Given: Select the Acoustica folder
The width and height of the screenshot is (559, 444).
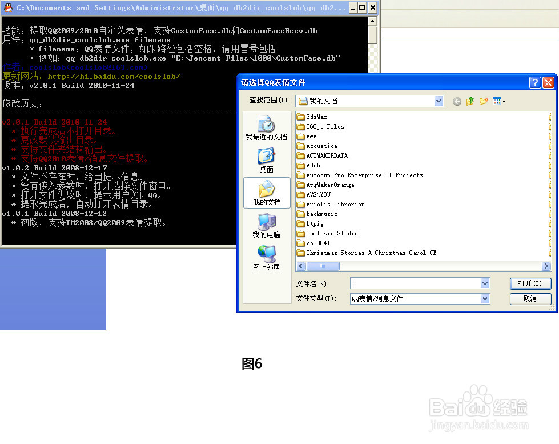Looking at the screenshot, I should 317,146.
